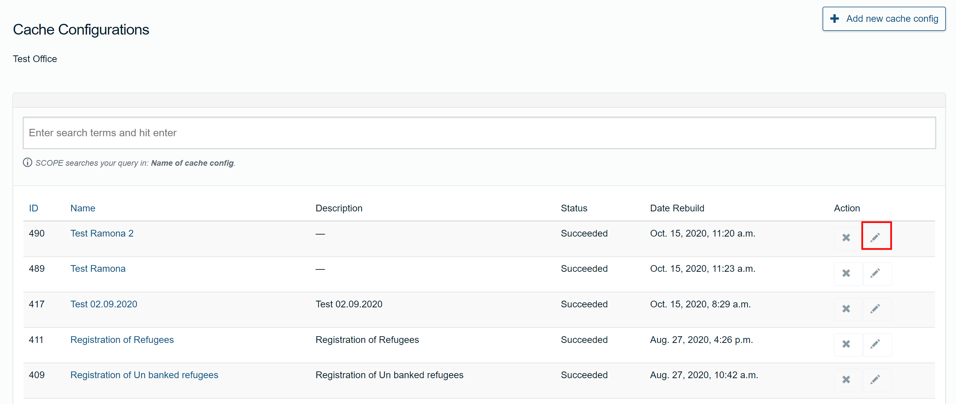Edit the Registration of Refugees config

pos(876,344)
